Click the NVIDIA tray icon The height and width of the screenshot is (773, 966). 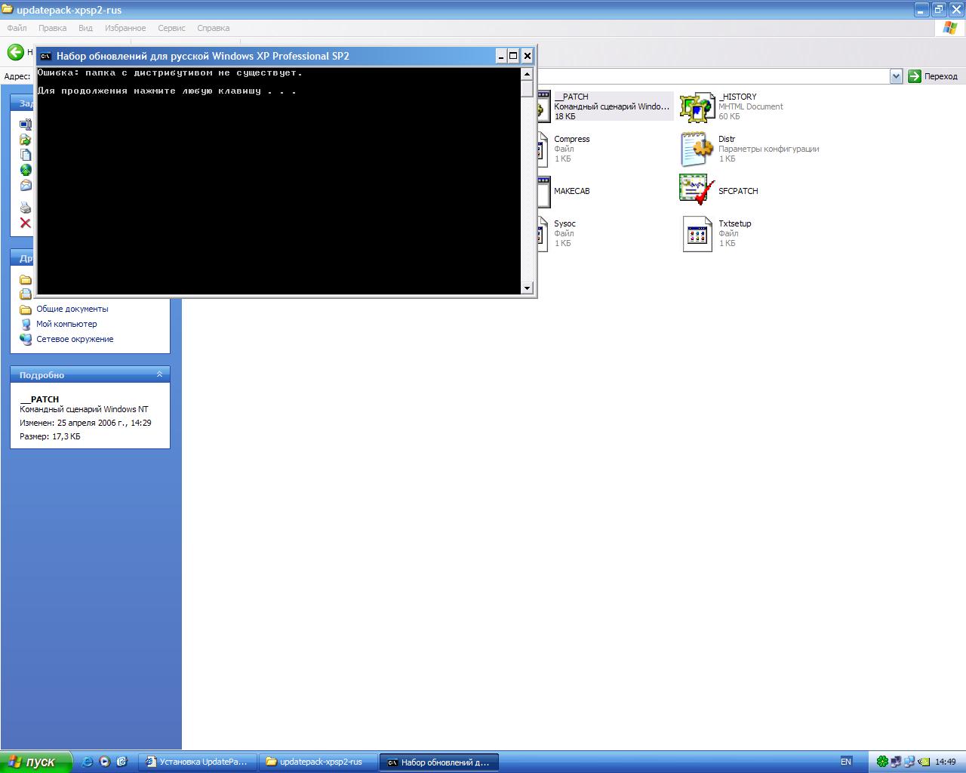(923, 762)
